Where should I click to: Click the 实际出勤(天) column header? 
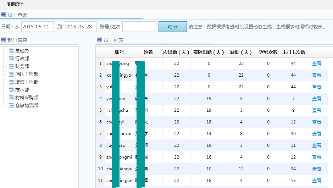(x=209, y=52)
